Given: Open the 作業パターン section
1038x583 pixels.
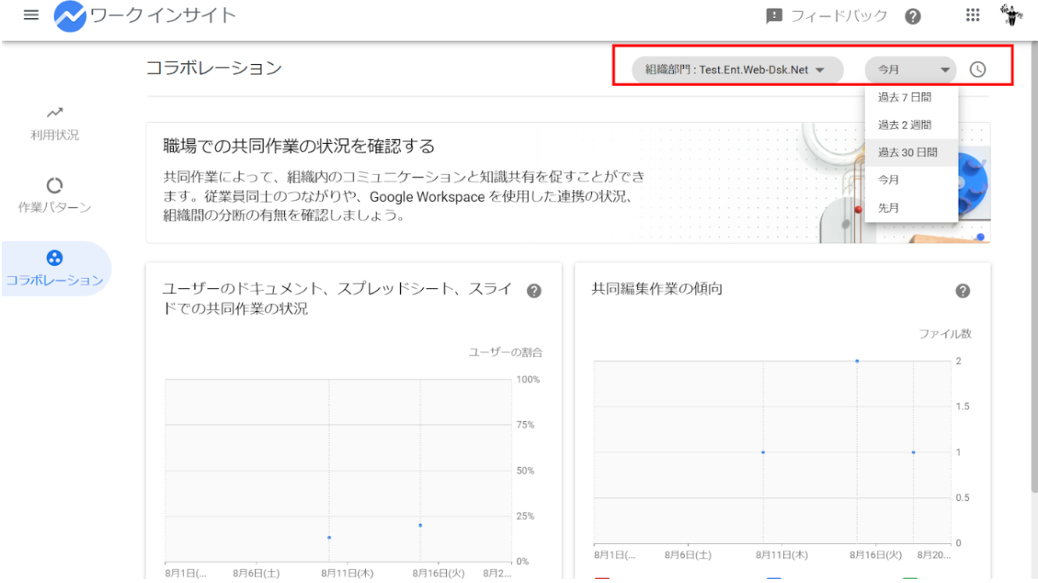Looking at the screenshot, I should (55, 194).
